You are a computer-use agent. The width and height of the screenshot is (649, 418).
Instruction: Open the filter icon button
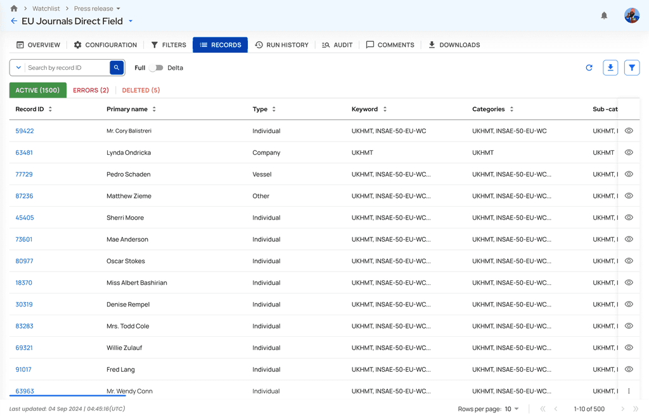tap(631, 68)
